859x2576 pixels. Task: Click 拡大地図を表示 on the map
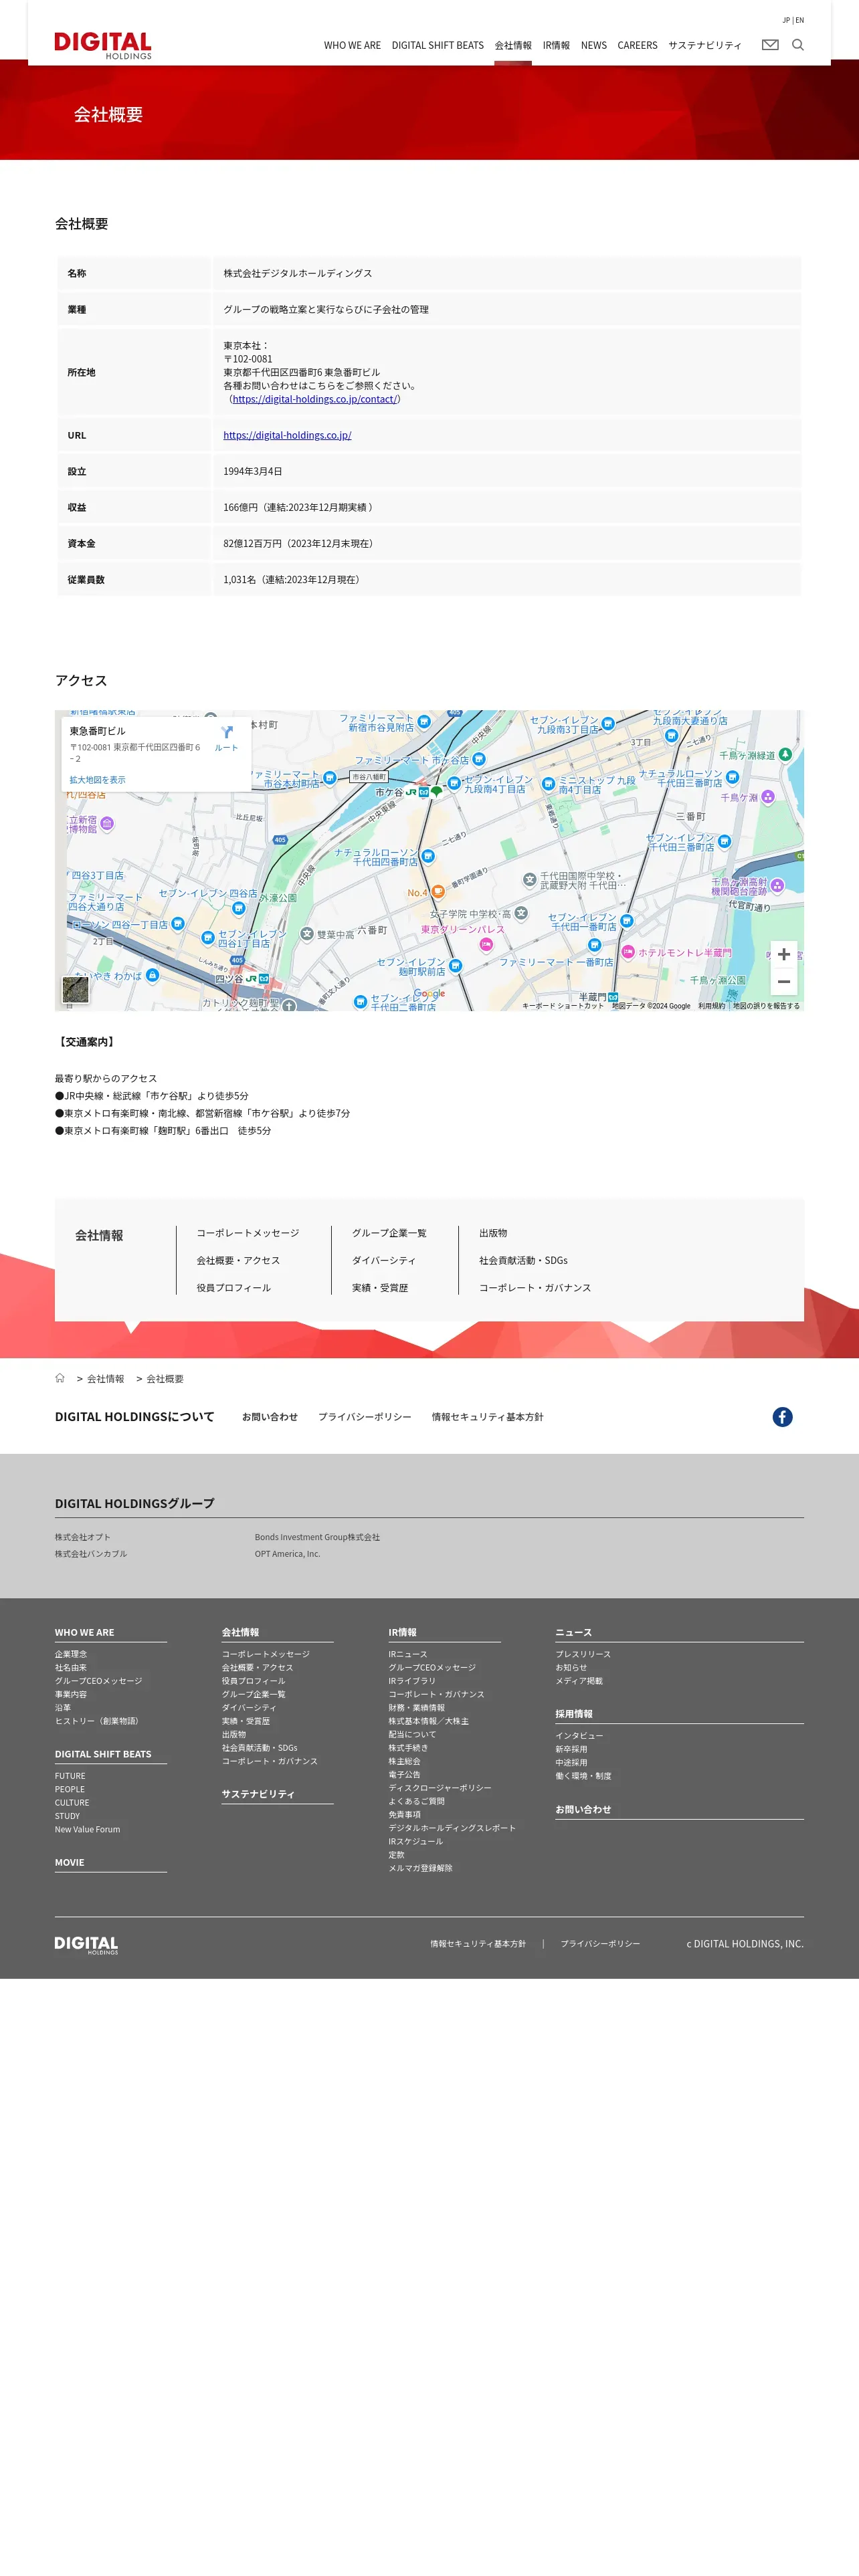(97, 780)
